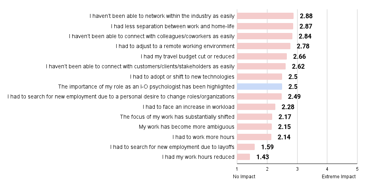Click the 'No Impact' axis label
This screenshot has height=185, width=365.
pos(244,177)
